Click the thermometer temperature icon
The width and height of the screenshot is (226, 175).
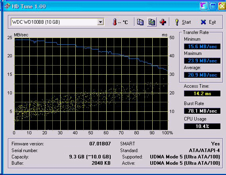tap(115, 22)
